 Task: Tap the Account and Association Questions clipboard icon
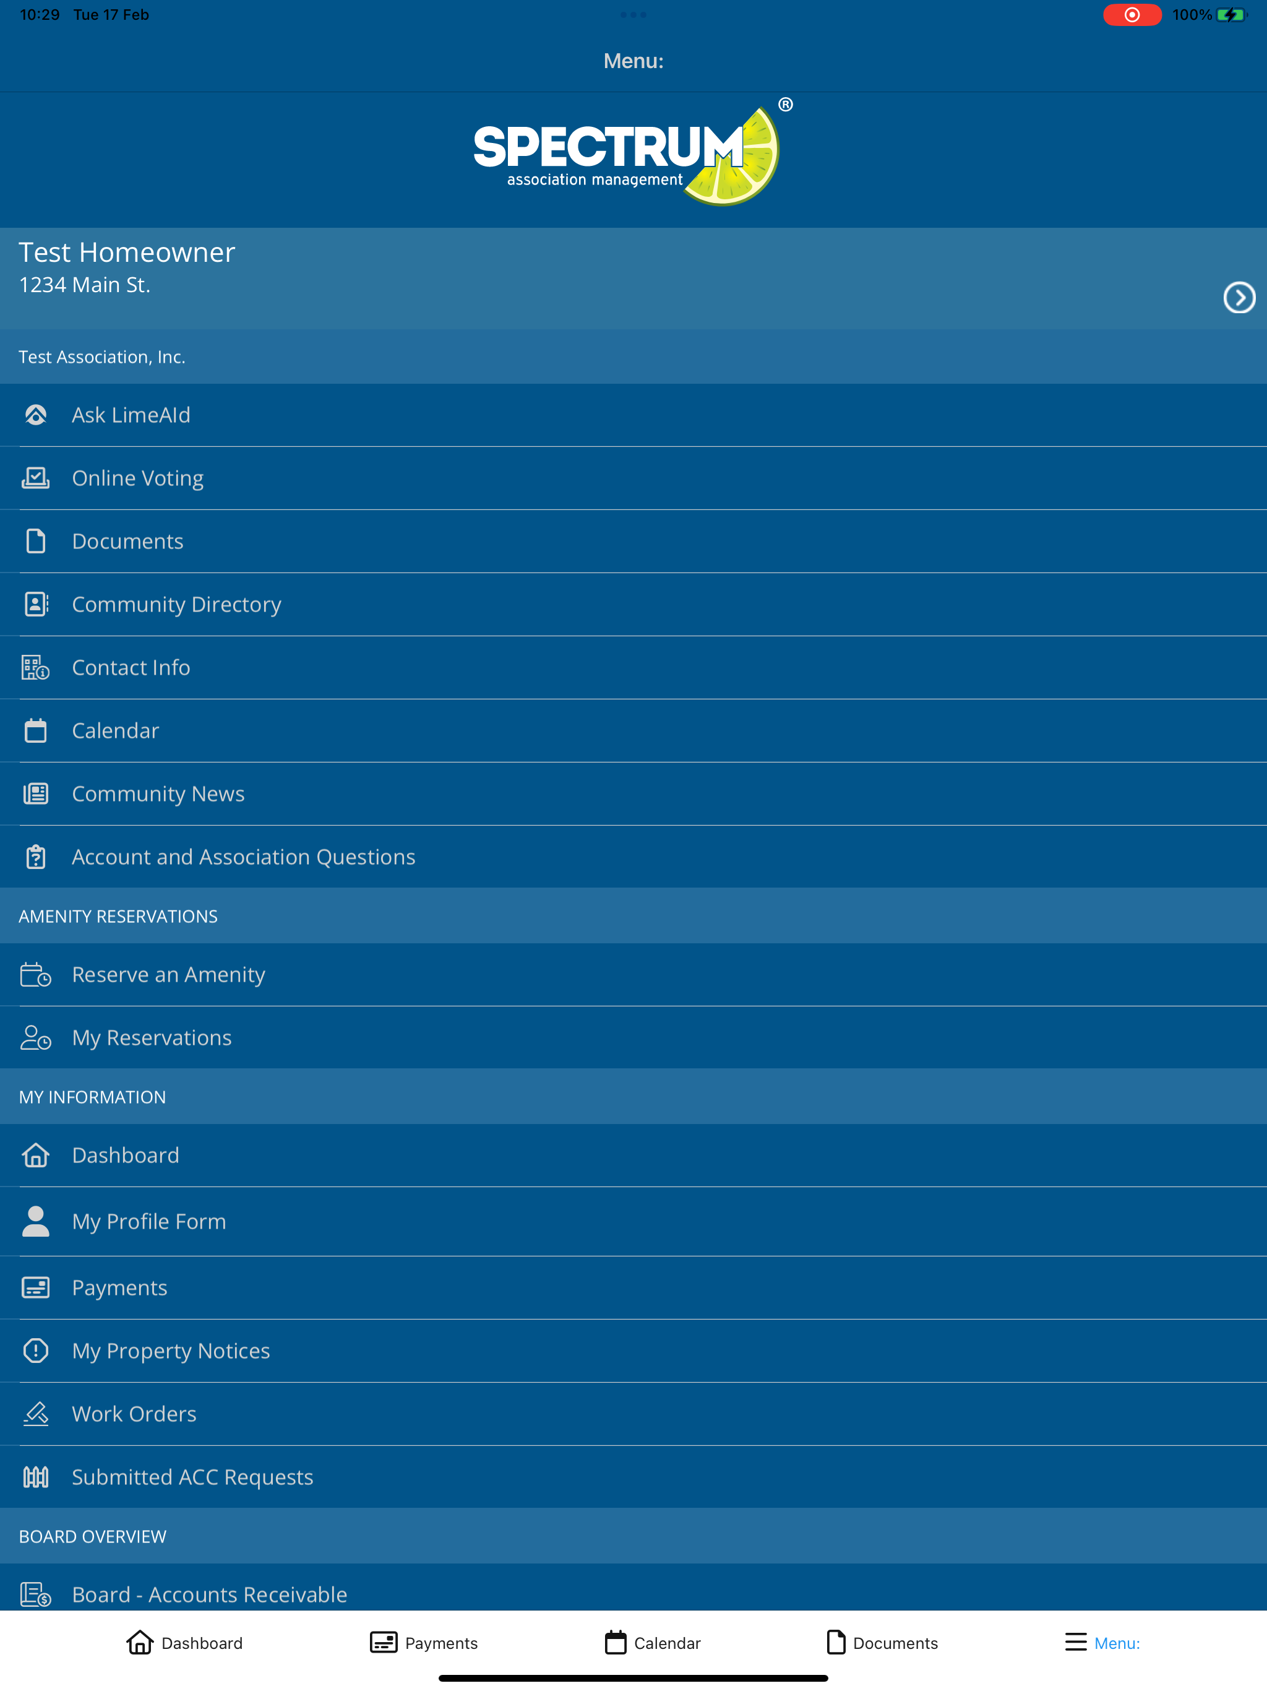point(36,857)
